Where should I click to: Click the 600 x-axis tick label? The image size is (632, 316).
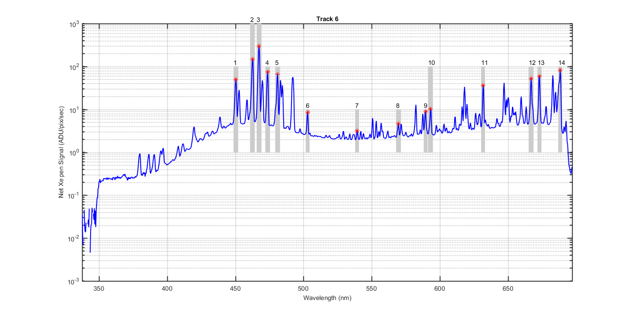(x=440, y=289)
